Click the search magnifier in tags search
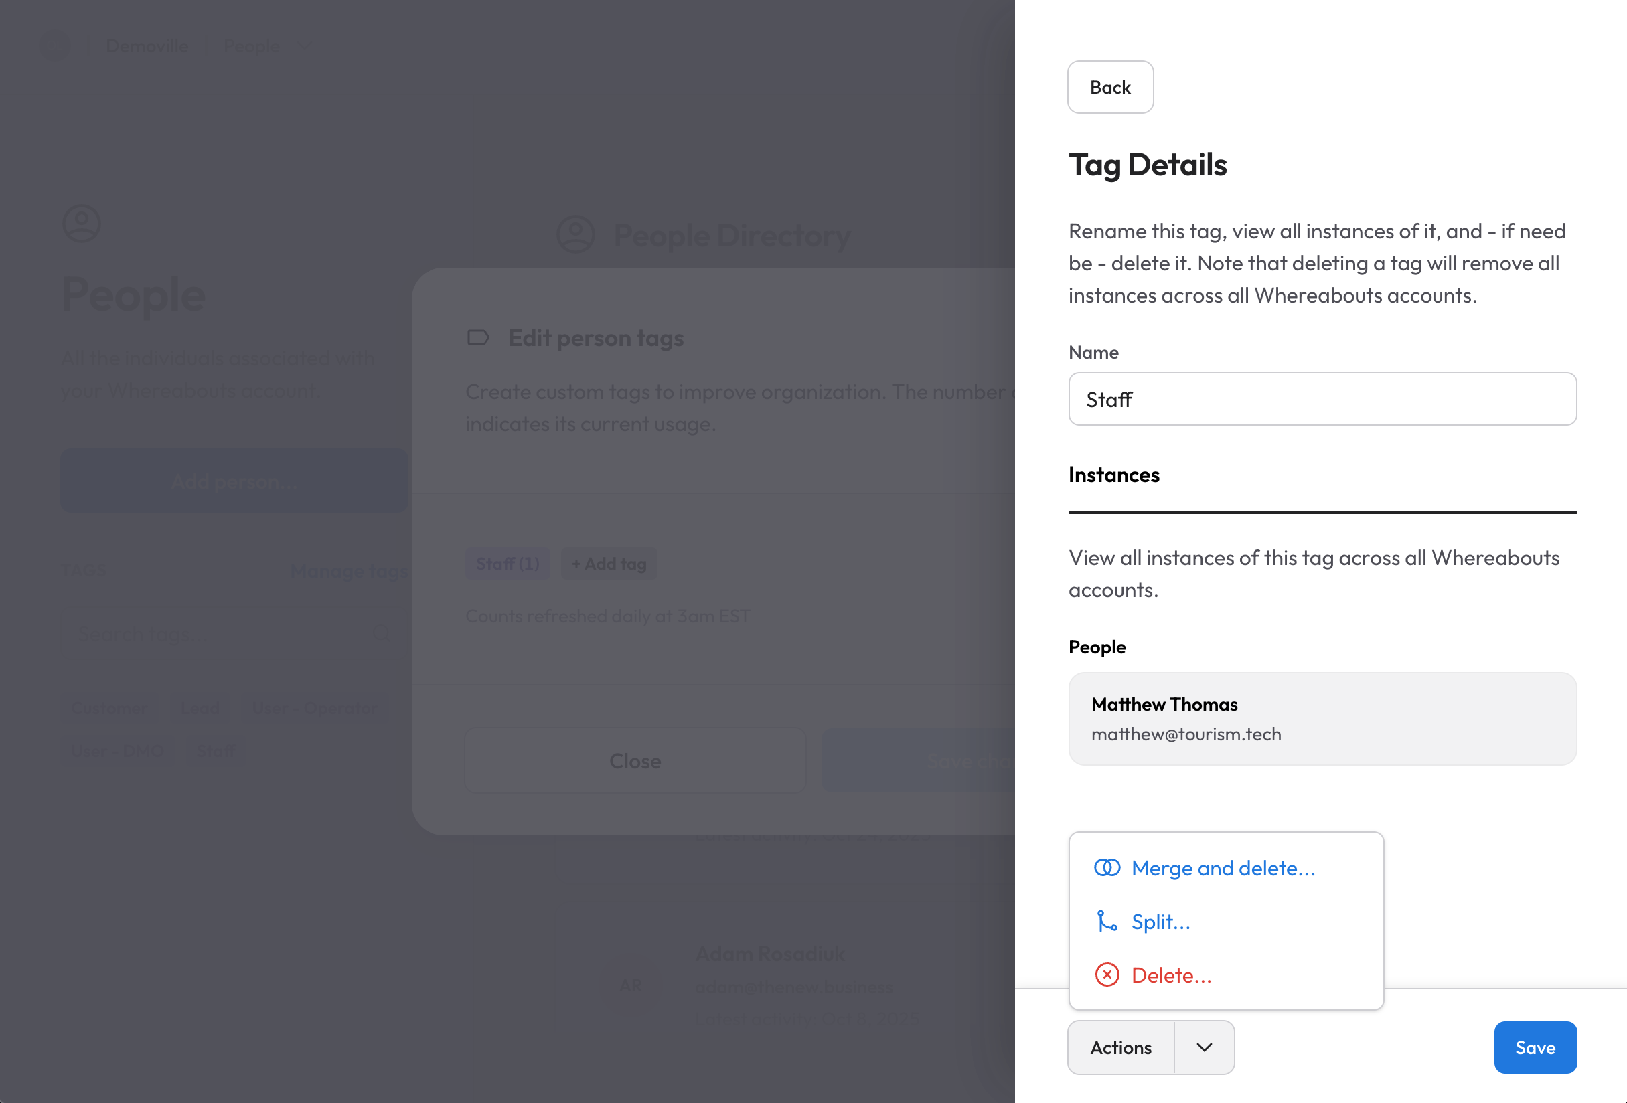1627x1103 pixels. click(382, 634)
